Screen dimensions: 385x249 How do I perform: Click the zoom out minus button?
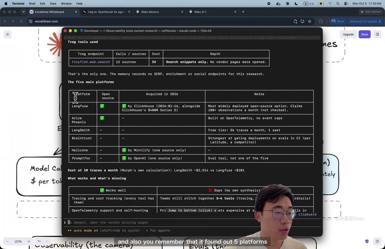tap(7, 241)
